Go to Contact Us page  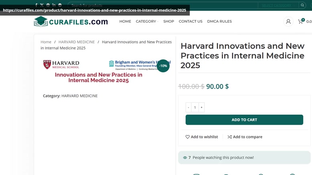click(x=190, y=22)
